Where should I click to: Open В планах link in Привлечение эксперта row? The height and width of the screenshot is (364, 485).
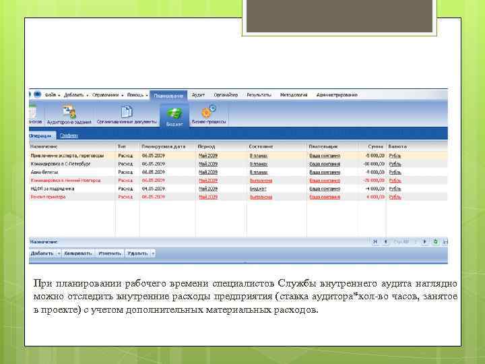(258, 156)
